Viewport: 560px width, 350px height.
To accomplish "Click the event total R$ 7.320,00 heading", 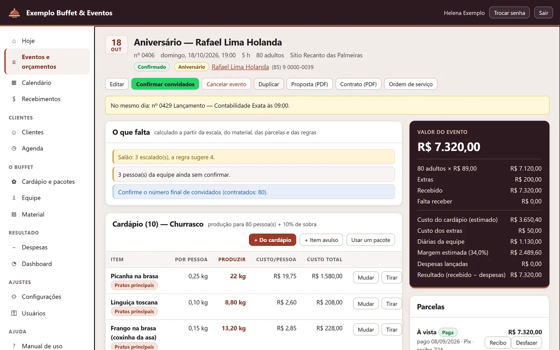I will pos(449,147).
